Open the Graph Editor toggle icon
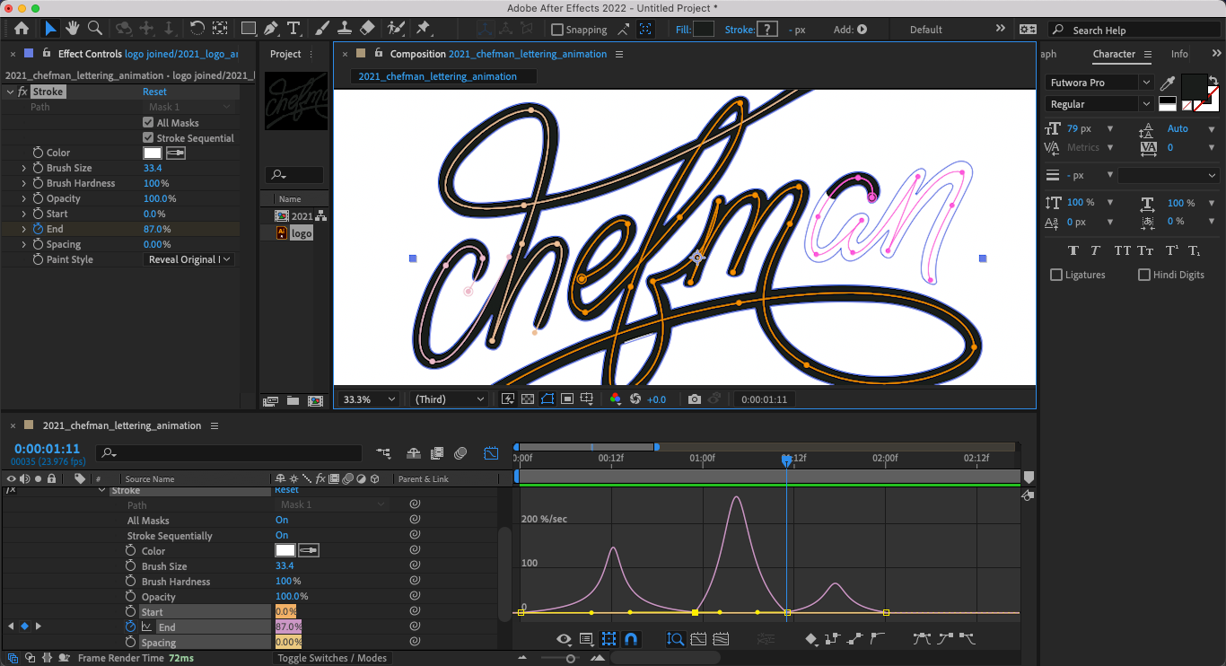The width and height of the screenshot is (1226, 666). point(491,453)
